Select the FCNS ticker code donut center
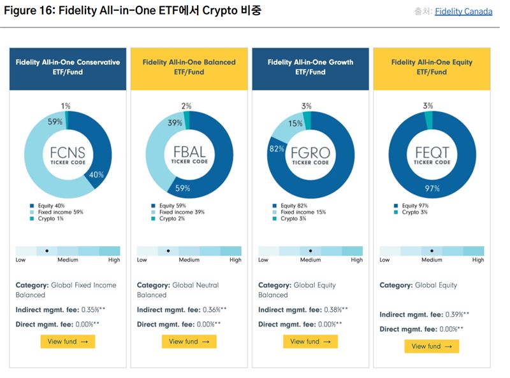 point(68,156)
